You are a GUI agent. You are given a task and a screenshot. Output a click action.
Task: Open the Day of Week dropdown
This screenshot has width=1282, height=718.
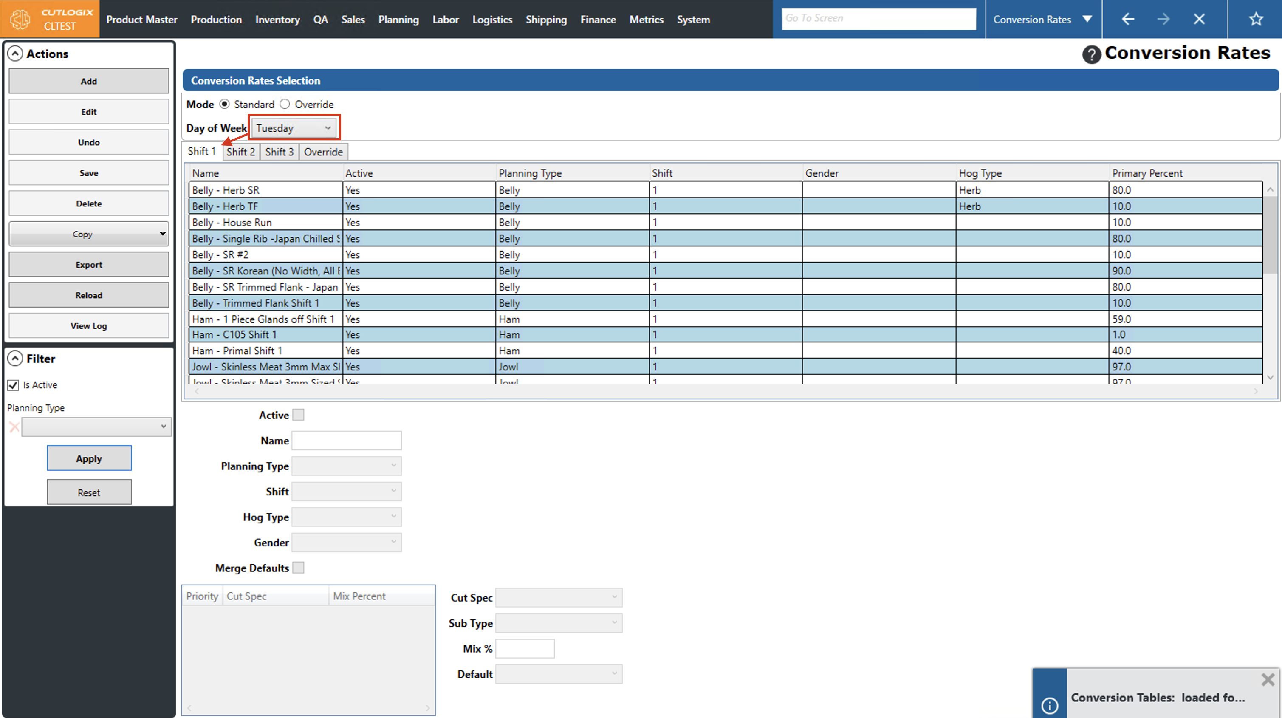pos(294,128)
